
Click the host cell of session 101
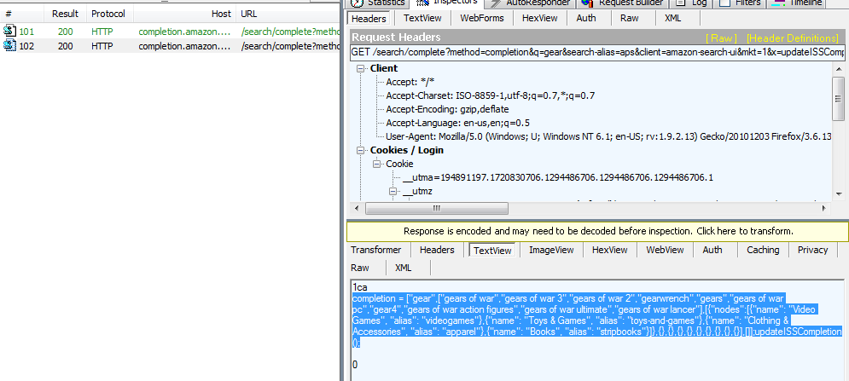[184, 32]
